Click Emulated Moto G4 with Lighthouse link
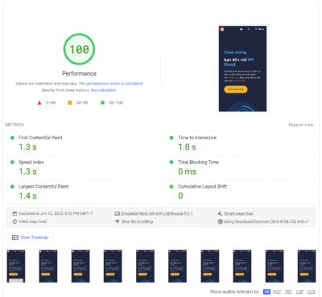The width and height of the screenshot is (322, 297). 157,213
